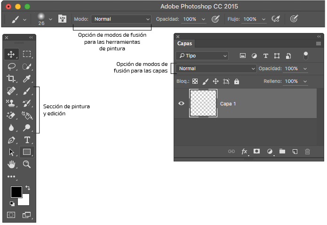Select the Crop tool

[11, 79]
